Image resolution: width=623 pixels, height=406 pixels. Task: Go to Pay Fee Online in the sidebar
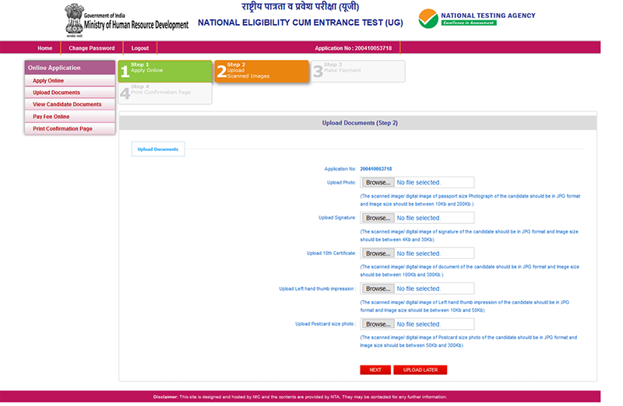pos(69,117)
